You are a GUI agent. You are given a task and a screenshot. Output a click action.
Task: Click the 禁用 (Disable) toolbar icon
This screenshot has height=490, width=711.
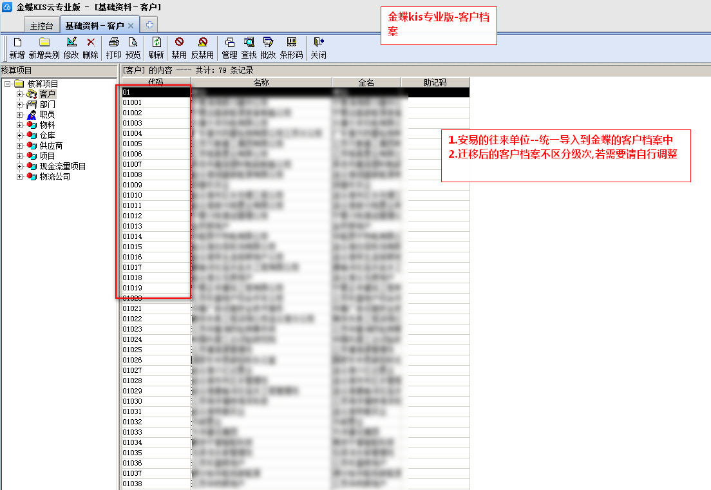[x=179, y=43]
